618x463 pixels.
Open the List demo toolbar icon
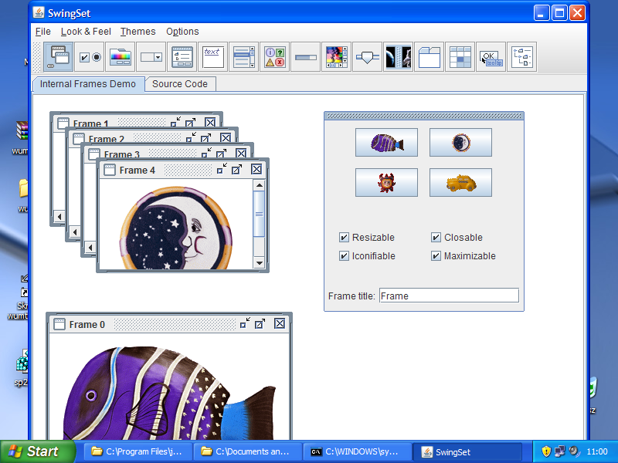point(244,57)
